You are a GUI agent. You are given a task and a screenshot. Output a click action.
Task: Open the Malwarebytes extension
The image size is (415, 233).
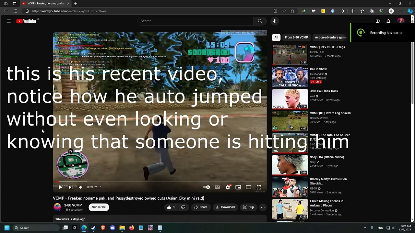(314, 11)
